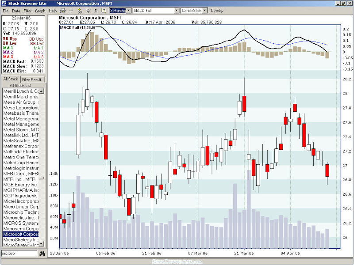The height and width of the screenshot is (265, 354).
Task: Open the Data menu
Action: [16, 11]
